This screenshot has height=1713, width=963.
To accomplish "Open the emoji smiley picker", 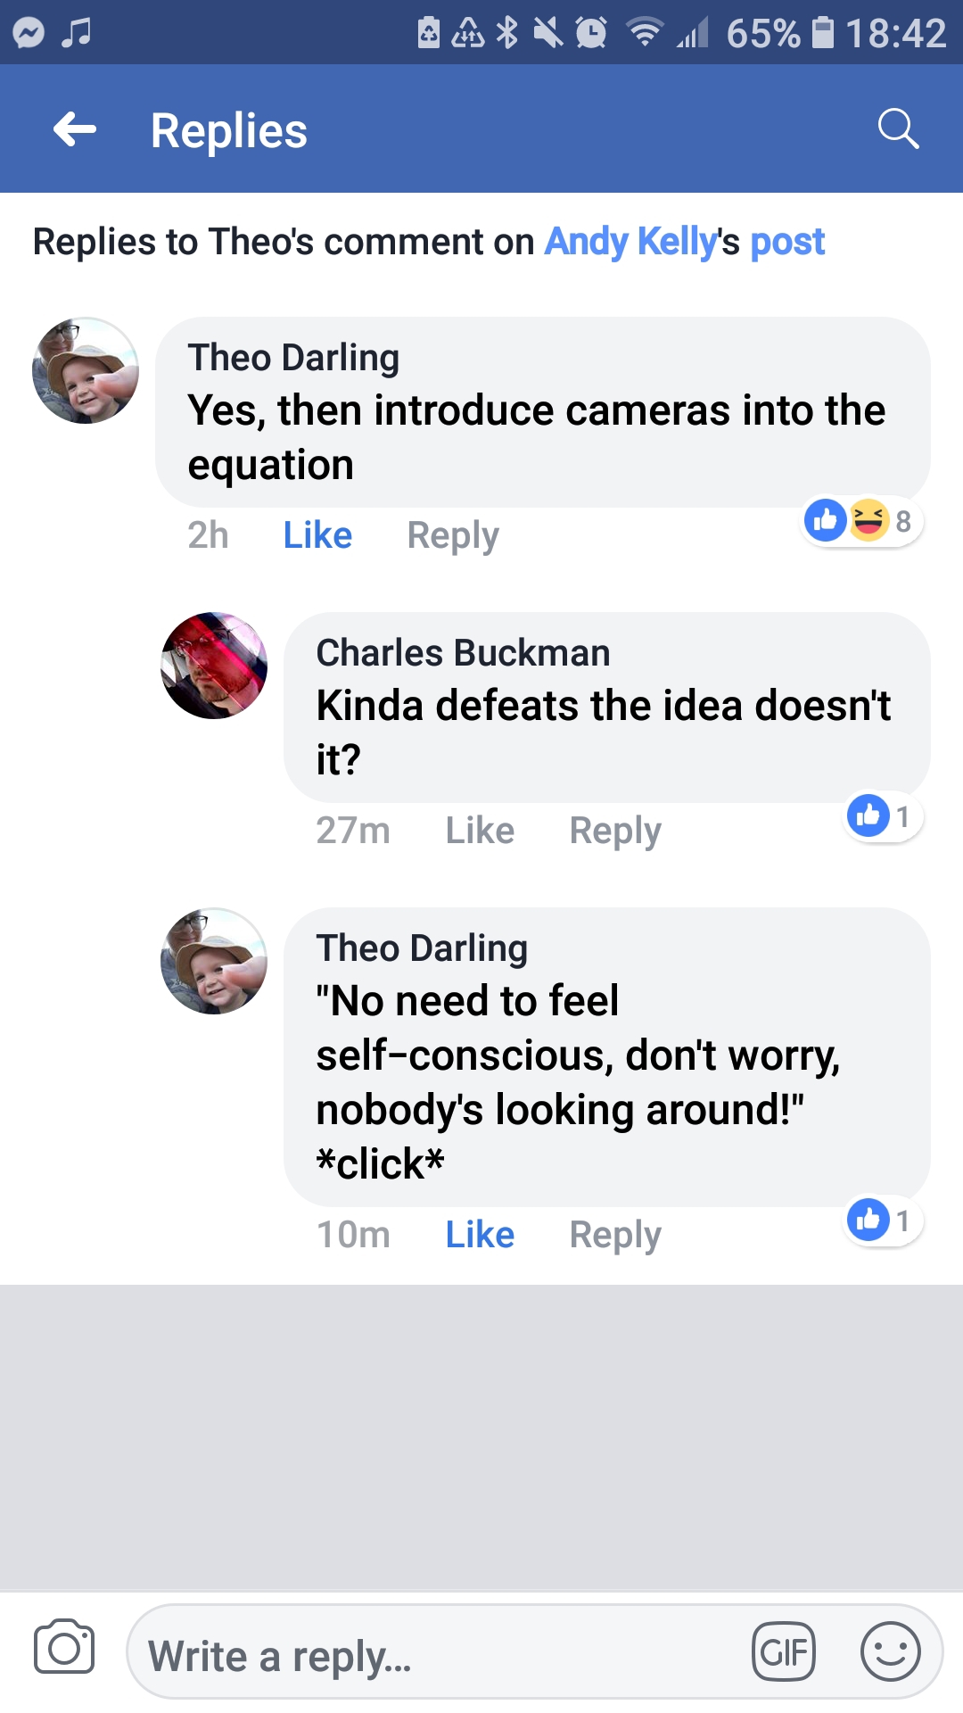I will tap(890, 1651).
